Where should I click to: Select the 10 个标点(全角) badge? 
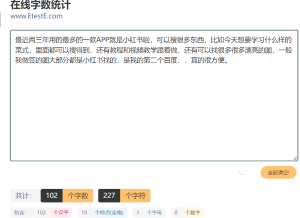102,213
